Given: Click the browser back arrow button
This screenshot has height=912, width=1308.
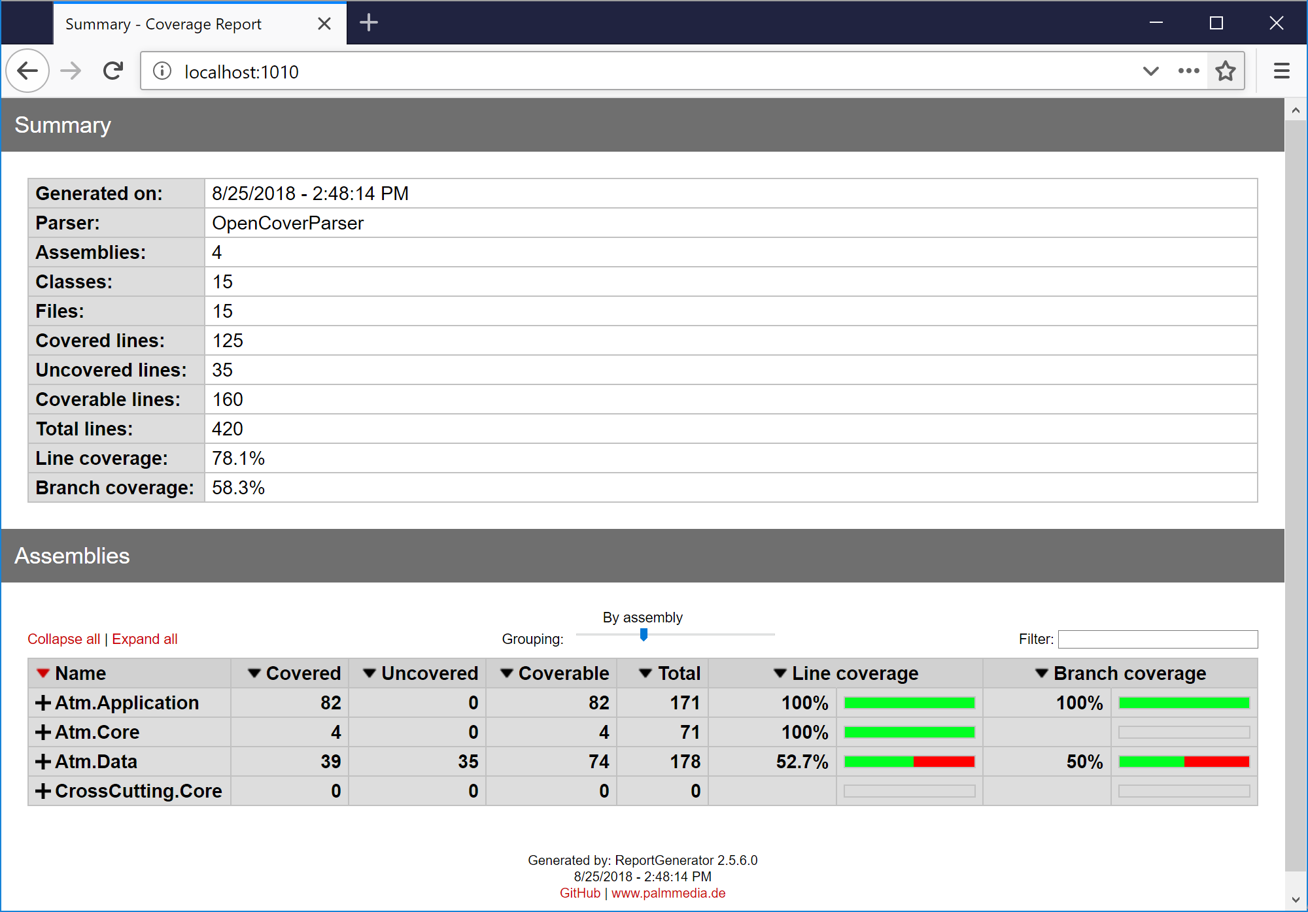Looking at the screenshot, I should tap(27, 71).
